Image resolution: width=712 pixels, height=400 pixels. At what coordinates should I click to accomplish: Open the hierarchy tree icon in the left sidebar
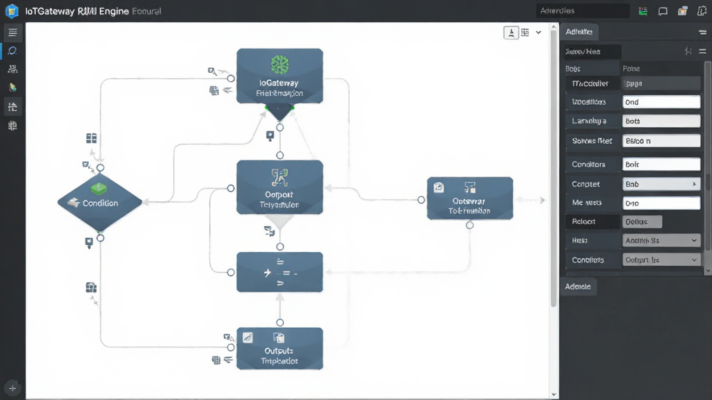[13, 107]
